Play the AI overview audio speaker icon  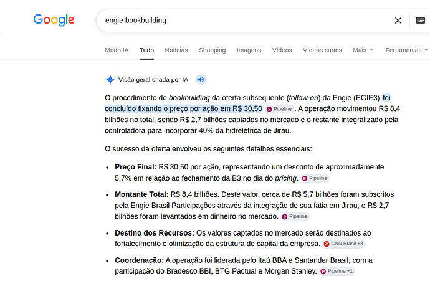(x=201, y=80)
